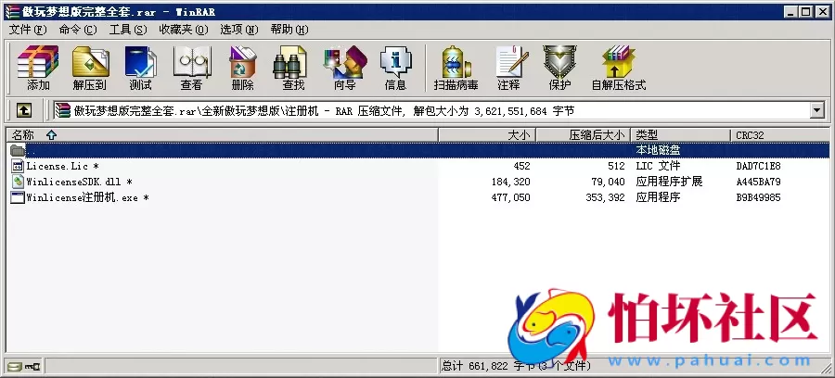Click the disk drive status bar icon
The width and height of the screenshot is (835, 378).
click(15, 366)
